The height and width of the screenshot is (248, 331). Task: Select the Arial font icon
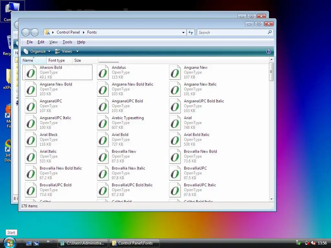point(175,123)
